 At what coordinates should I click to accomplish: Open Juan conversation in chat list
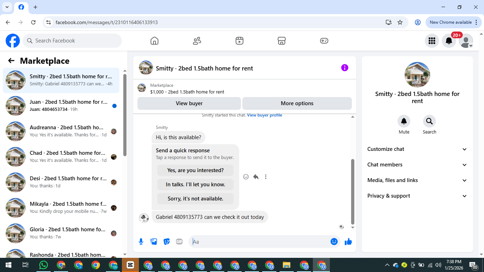click(x=61, y=106)
